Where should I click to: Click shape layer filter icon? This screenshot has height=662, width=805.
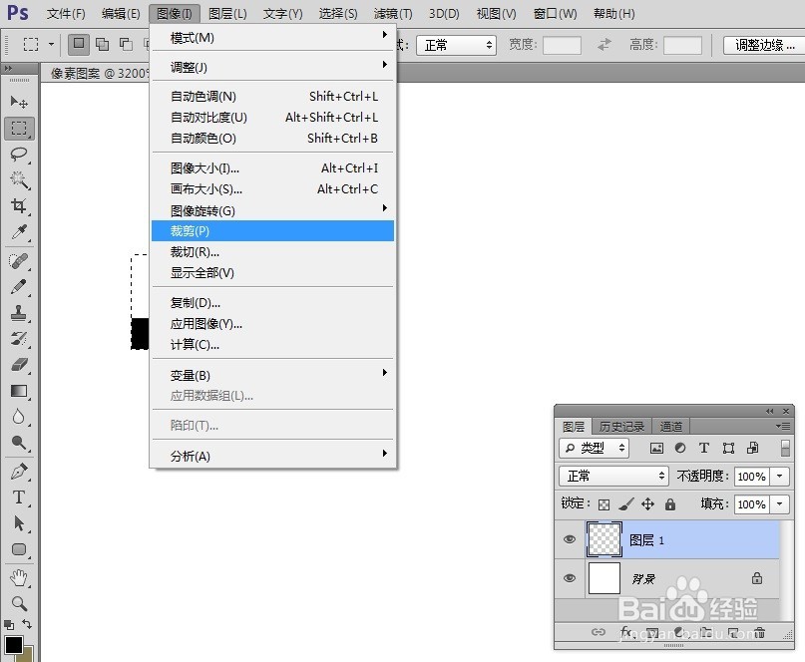click(728, 448)
